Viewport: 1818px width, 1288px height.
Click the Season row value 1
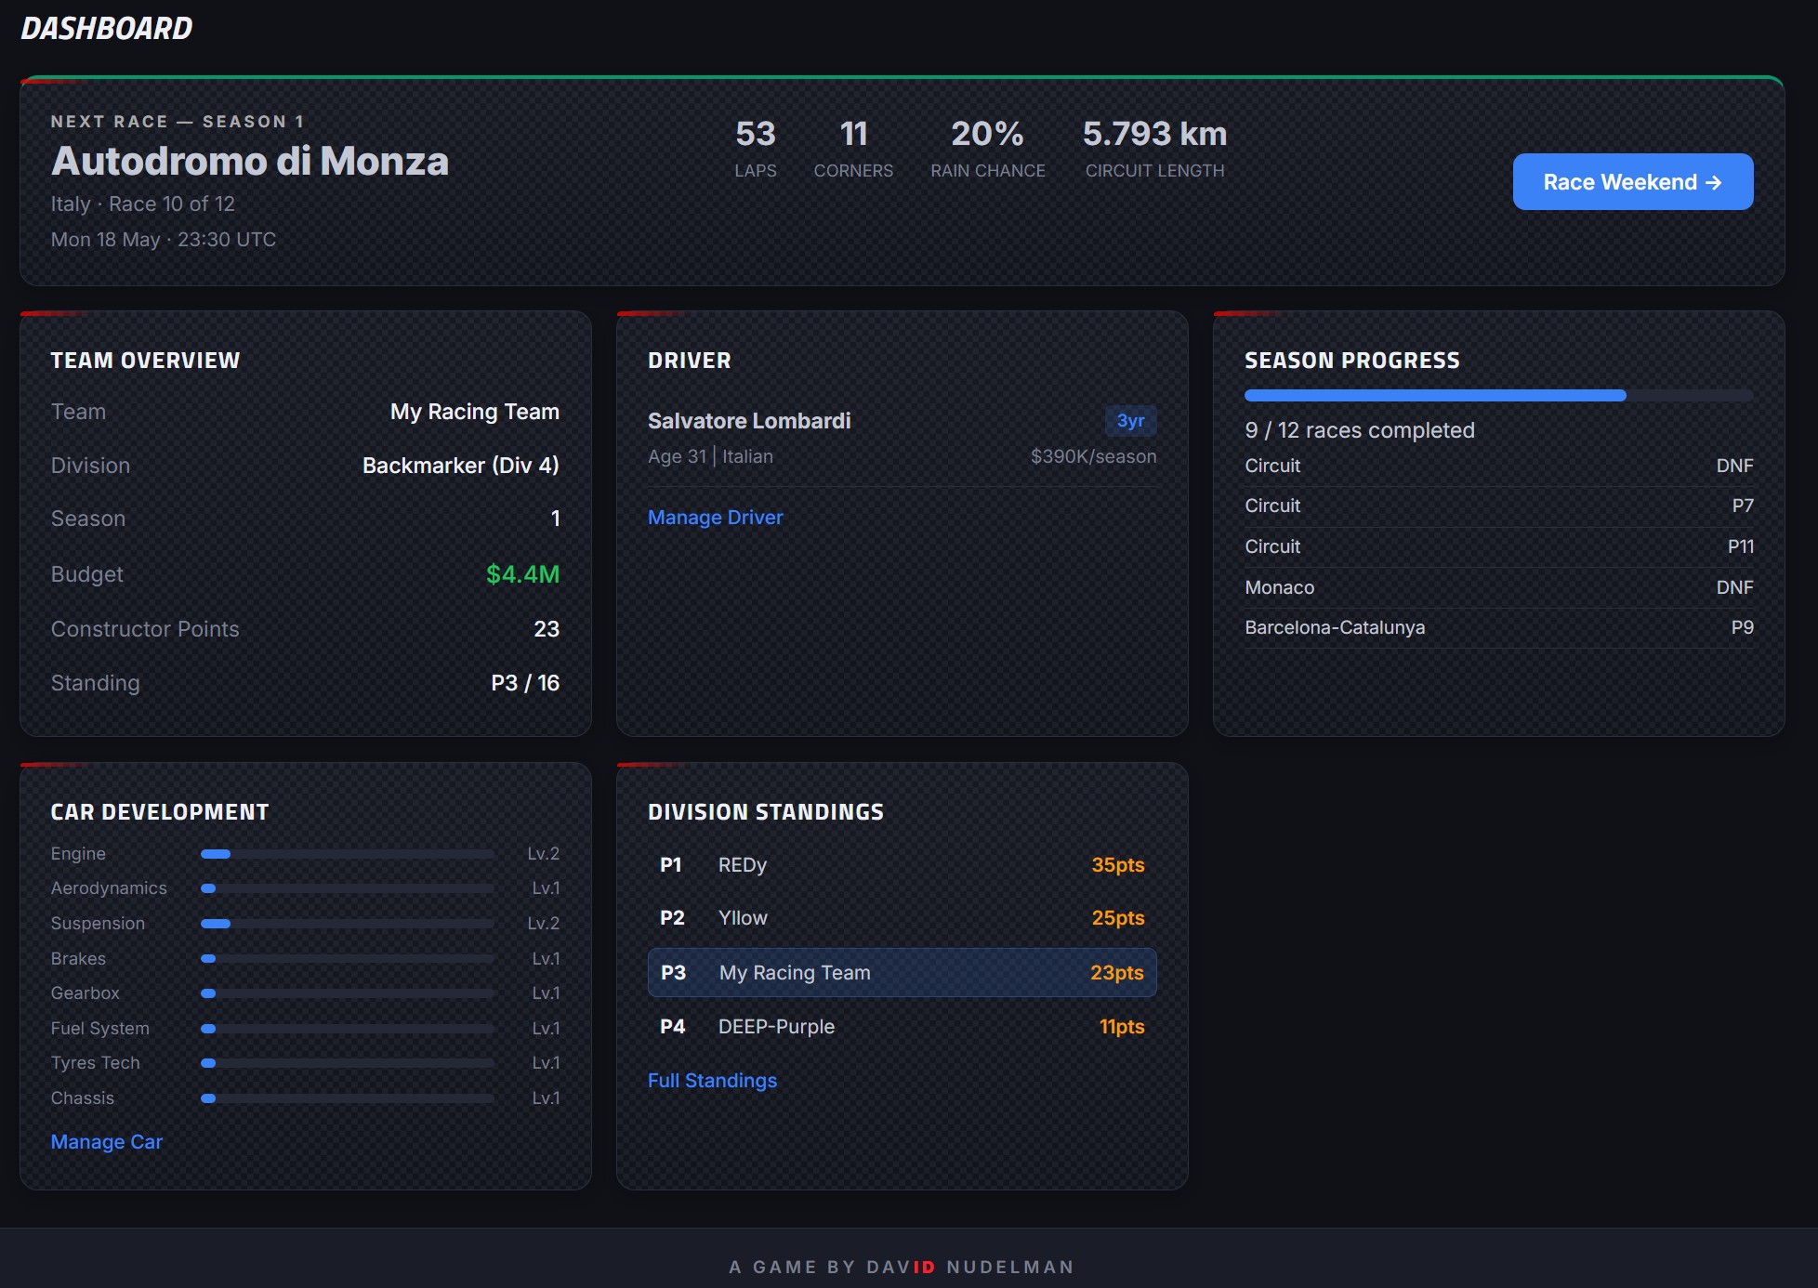coord(555,519)
